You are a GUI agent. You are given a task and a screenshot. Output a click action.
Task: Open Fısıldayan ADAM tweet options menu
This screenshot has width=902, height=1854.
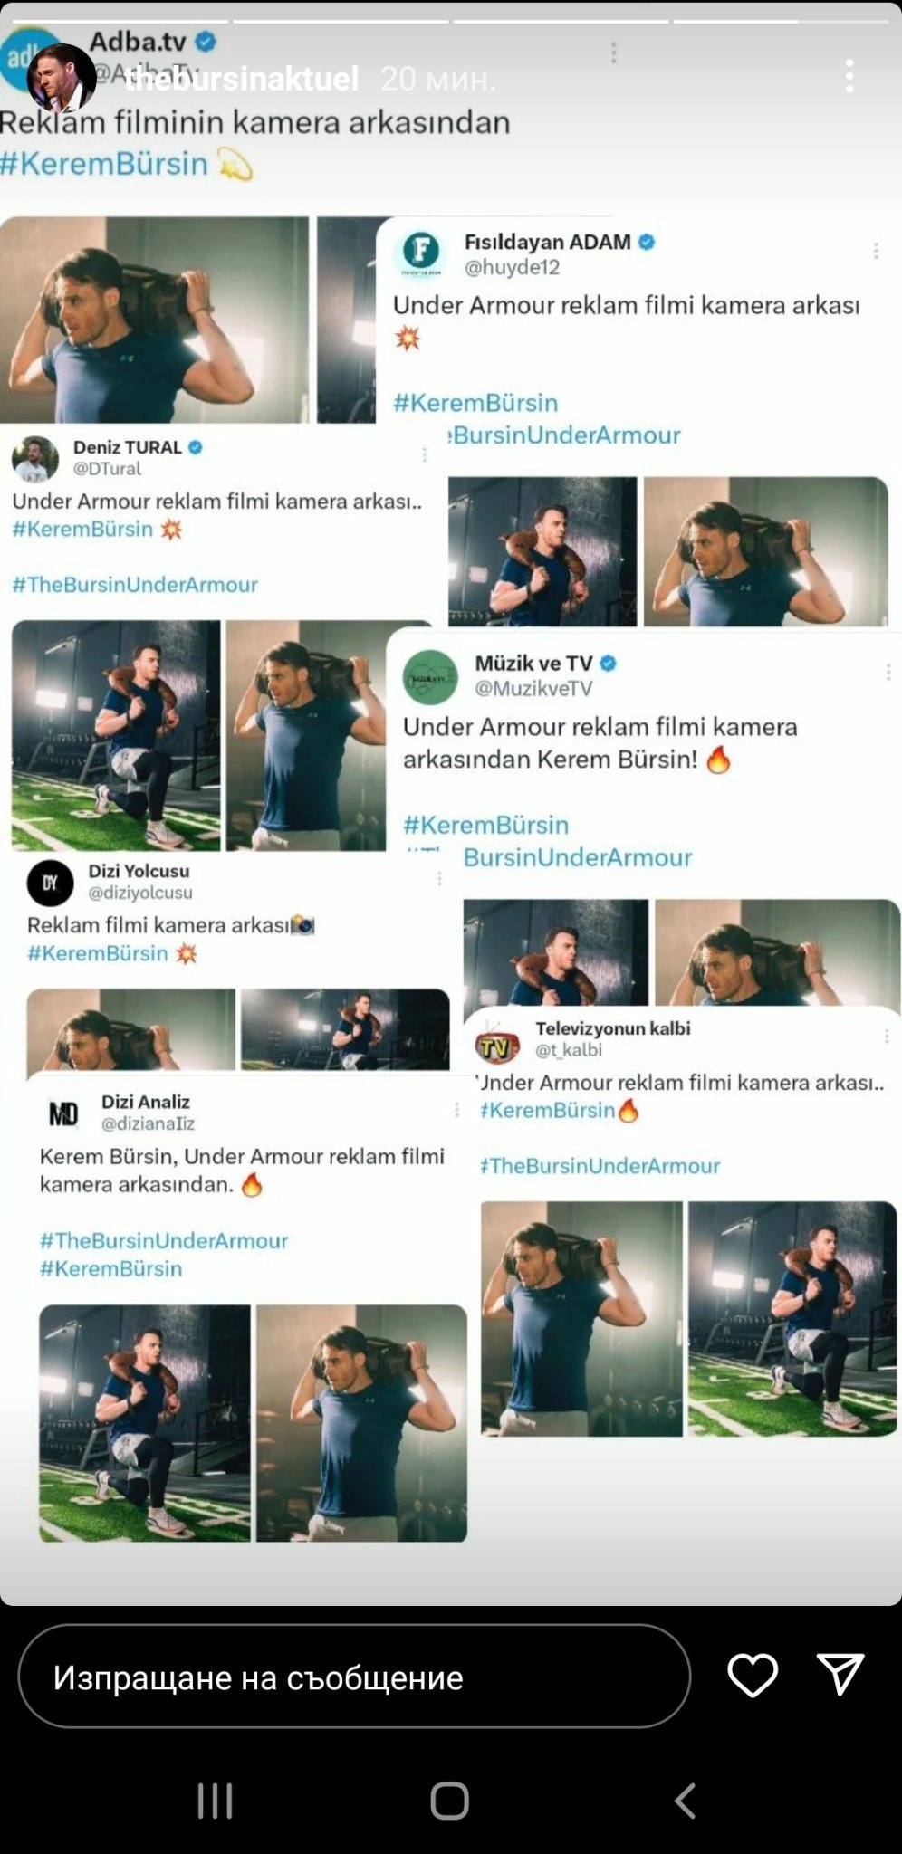click(876, 252)
